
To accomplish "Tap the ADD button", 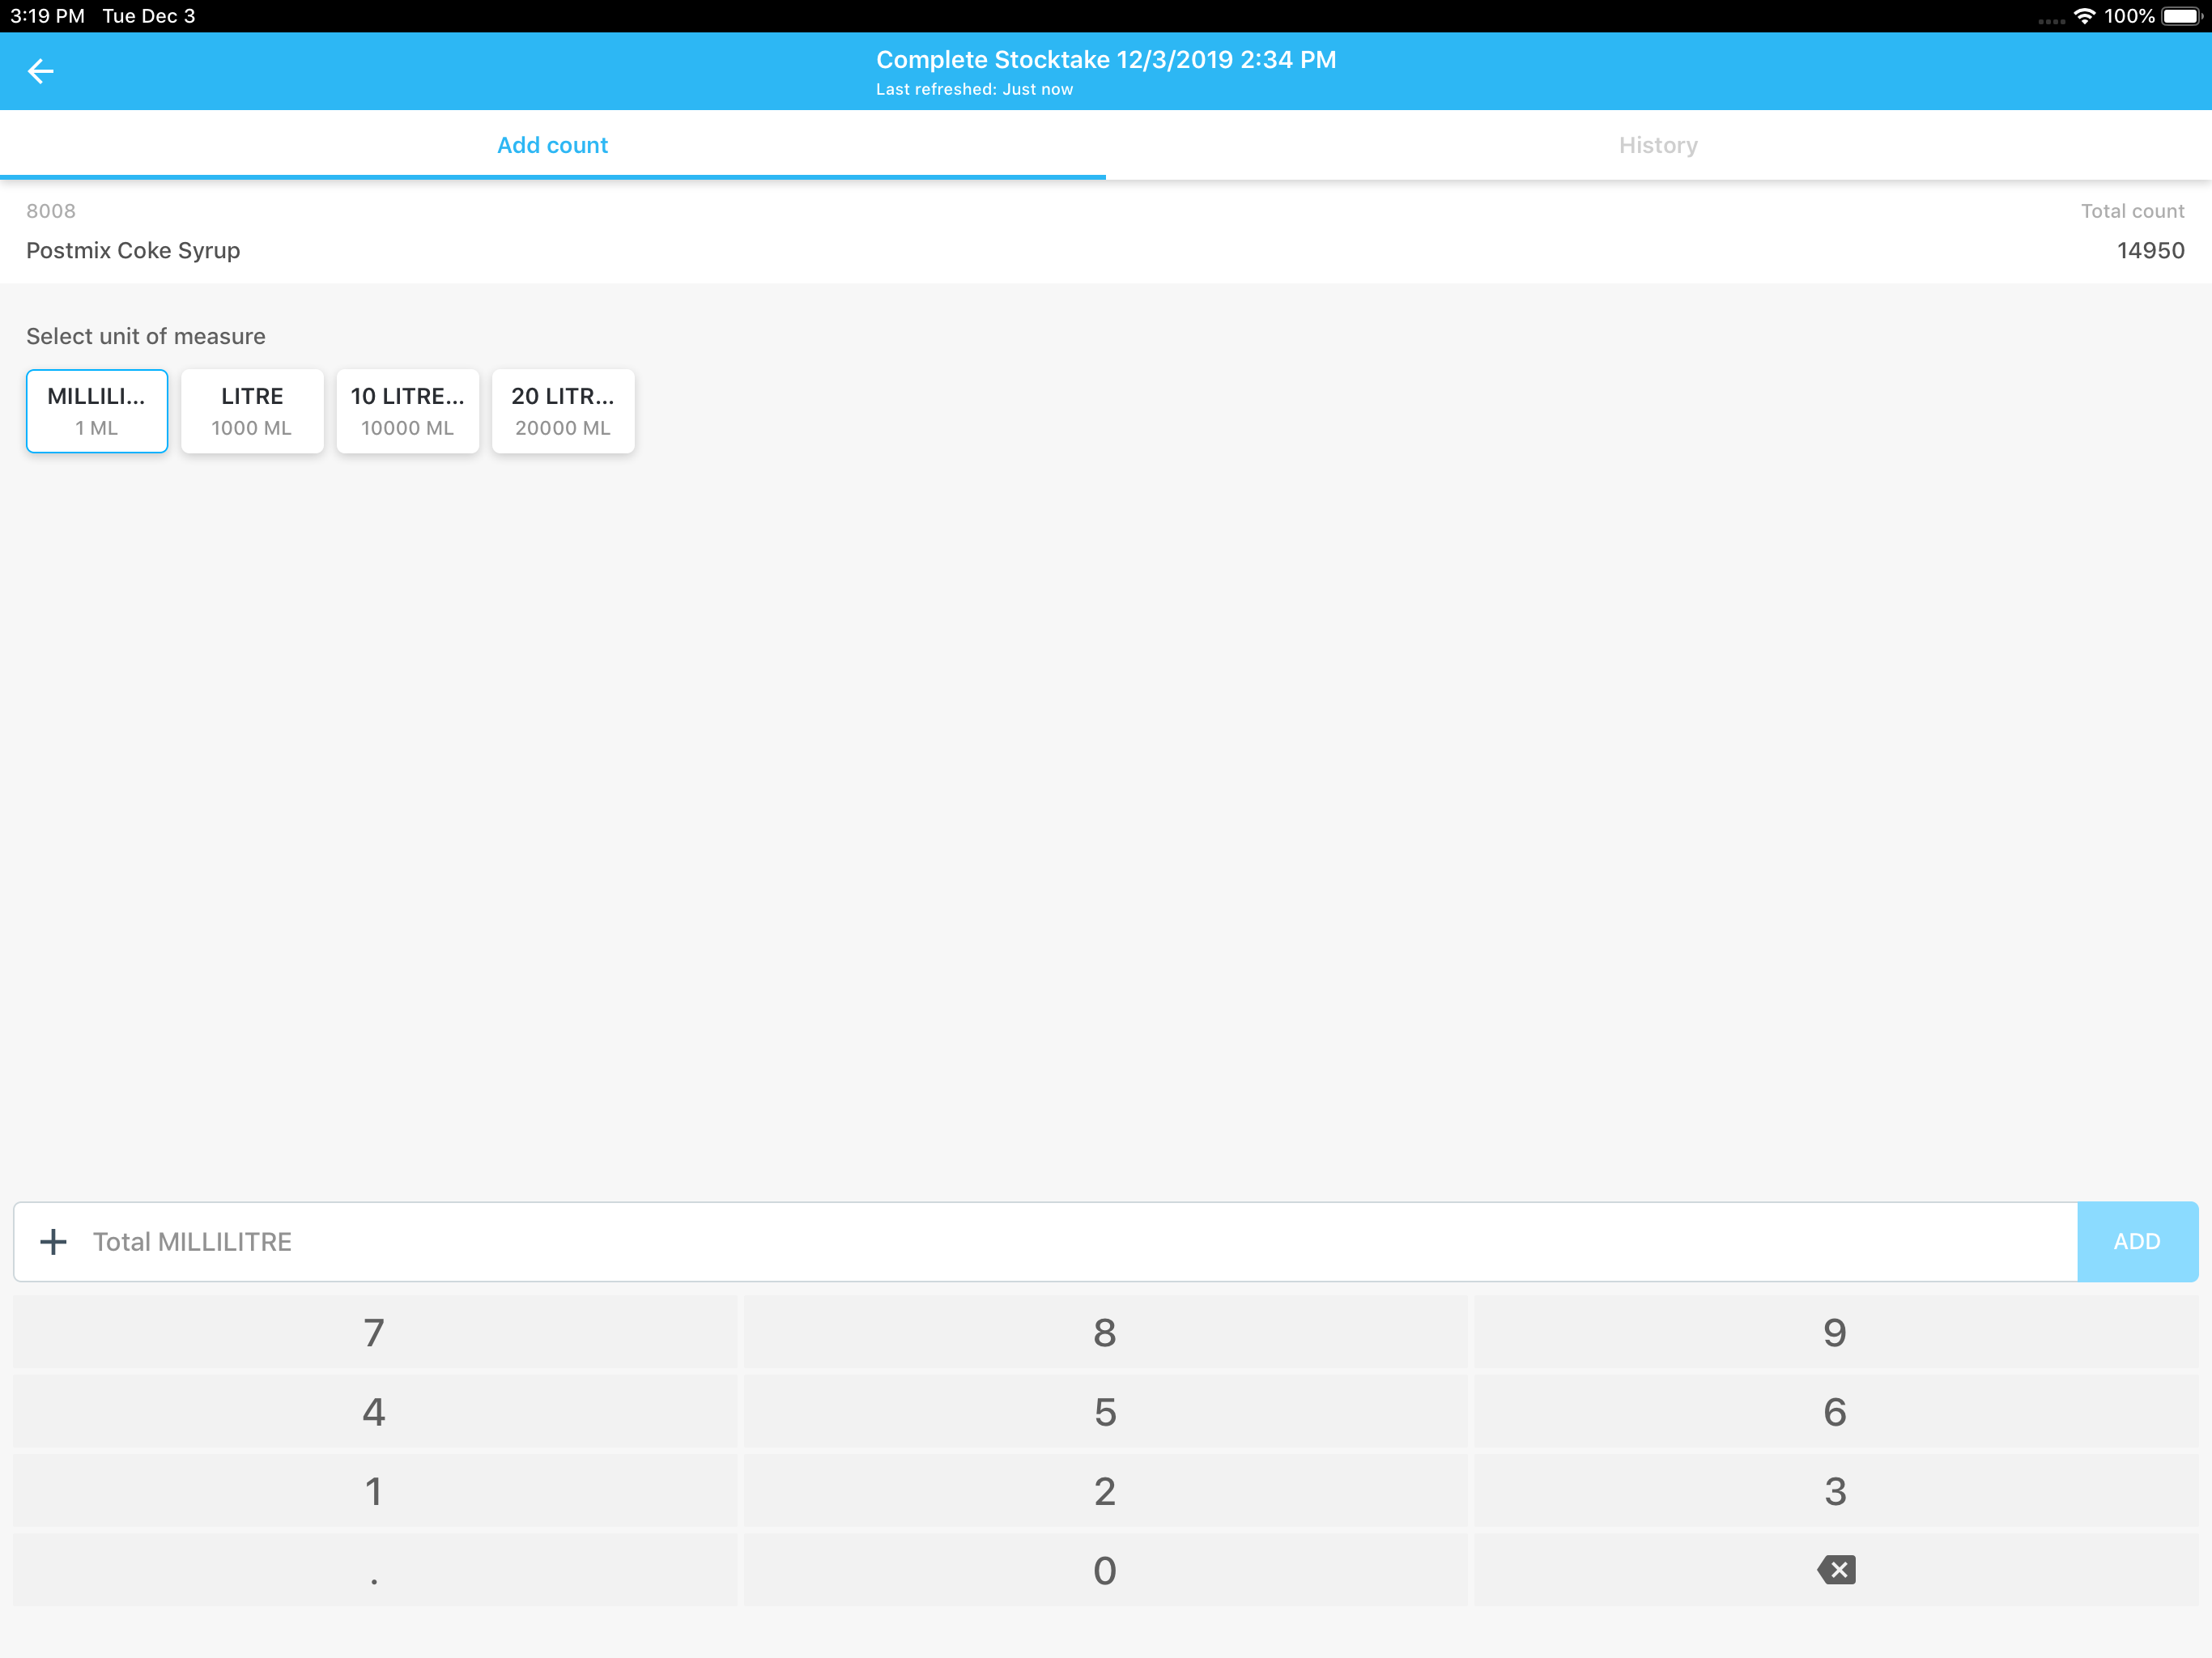I will [2137, 1241].
